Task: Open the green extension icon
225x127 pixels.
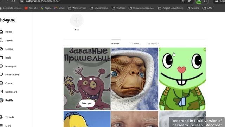Action: click(199, 1)
